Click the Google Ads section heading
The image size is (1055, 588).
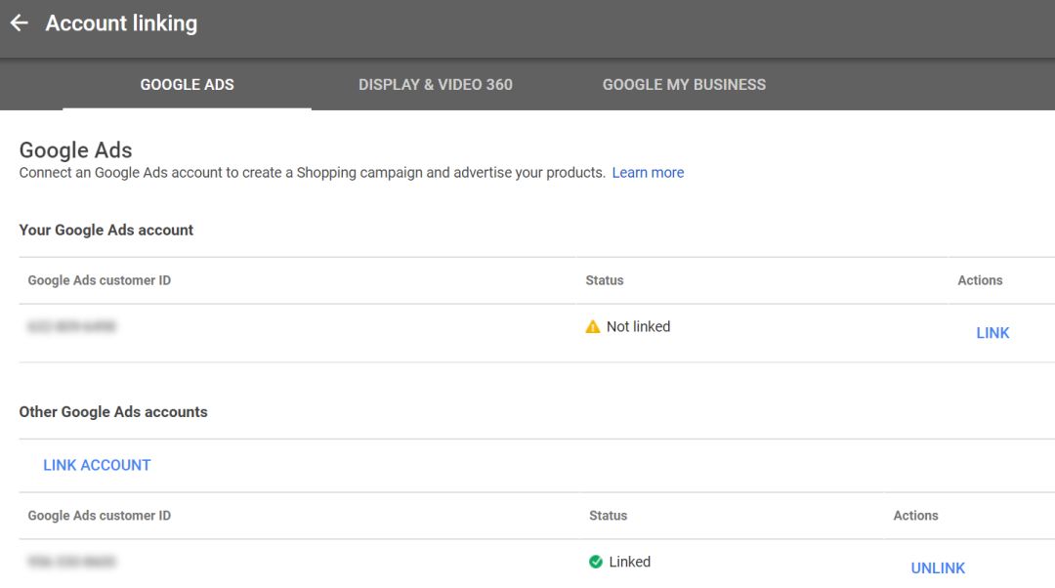tap(75, 150)
